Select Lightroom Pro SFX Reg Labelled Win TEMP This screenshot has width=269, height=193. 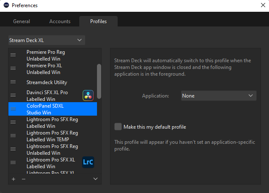tap(53, 136)
